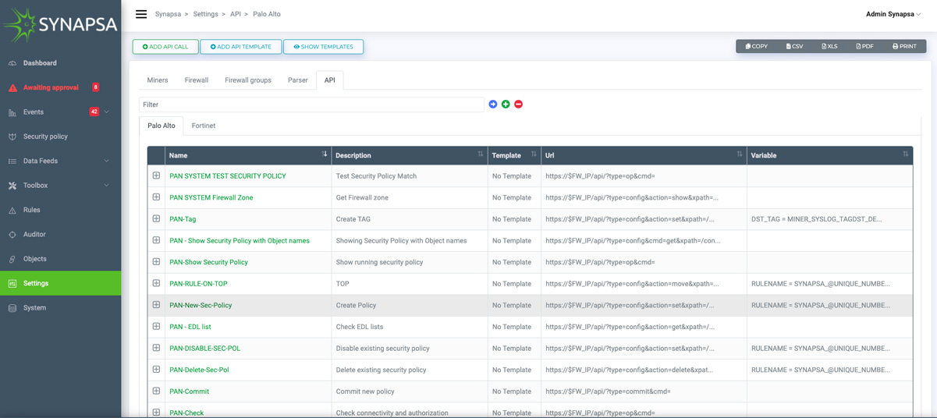
Task: Export table as CSV
Action: (794, 46)
